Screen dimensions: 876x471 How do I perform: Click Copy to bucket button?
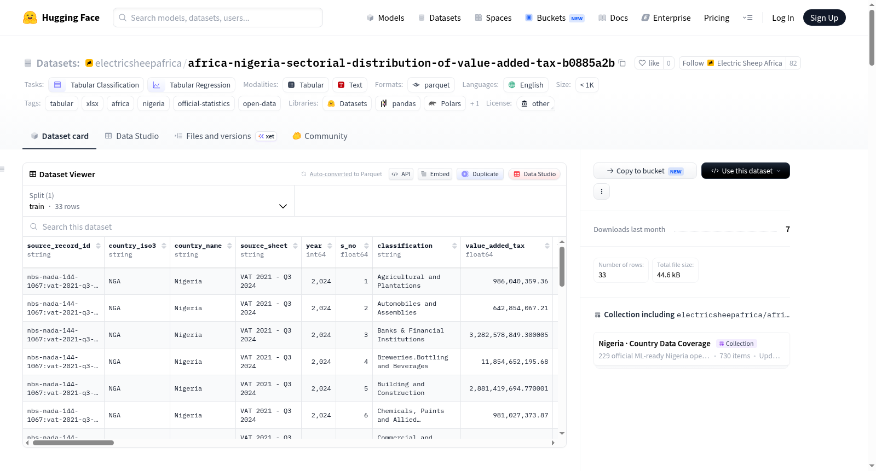(645, 171)
